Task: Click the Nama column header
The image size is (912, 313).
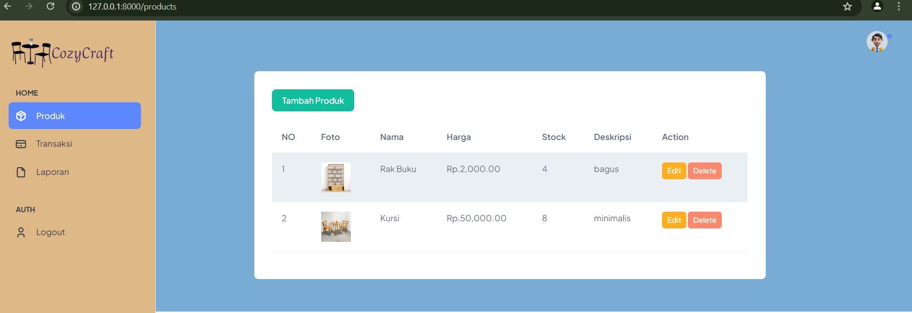Action: pyautogui.click(x=392, y=137)
